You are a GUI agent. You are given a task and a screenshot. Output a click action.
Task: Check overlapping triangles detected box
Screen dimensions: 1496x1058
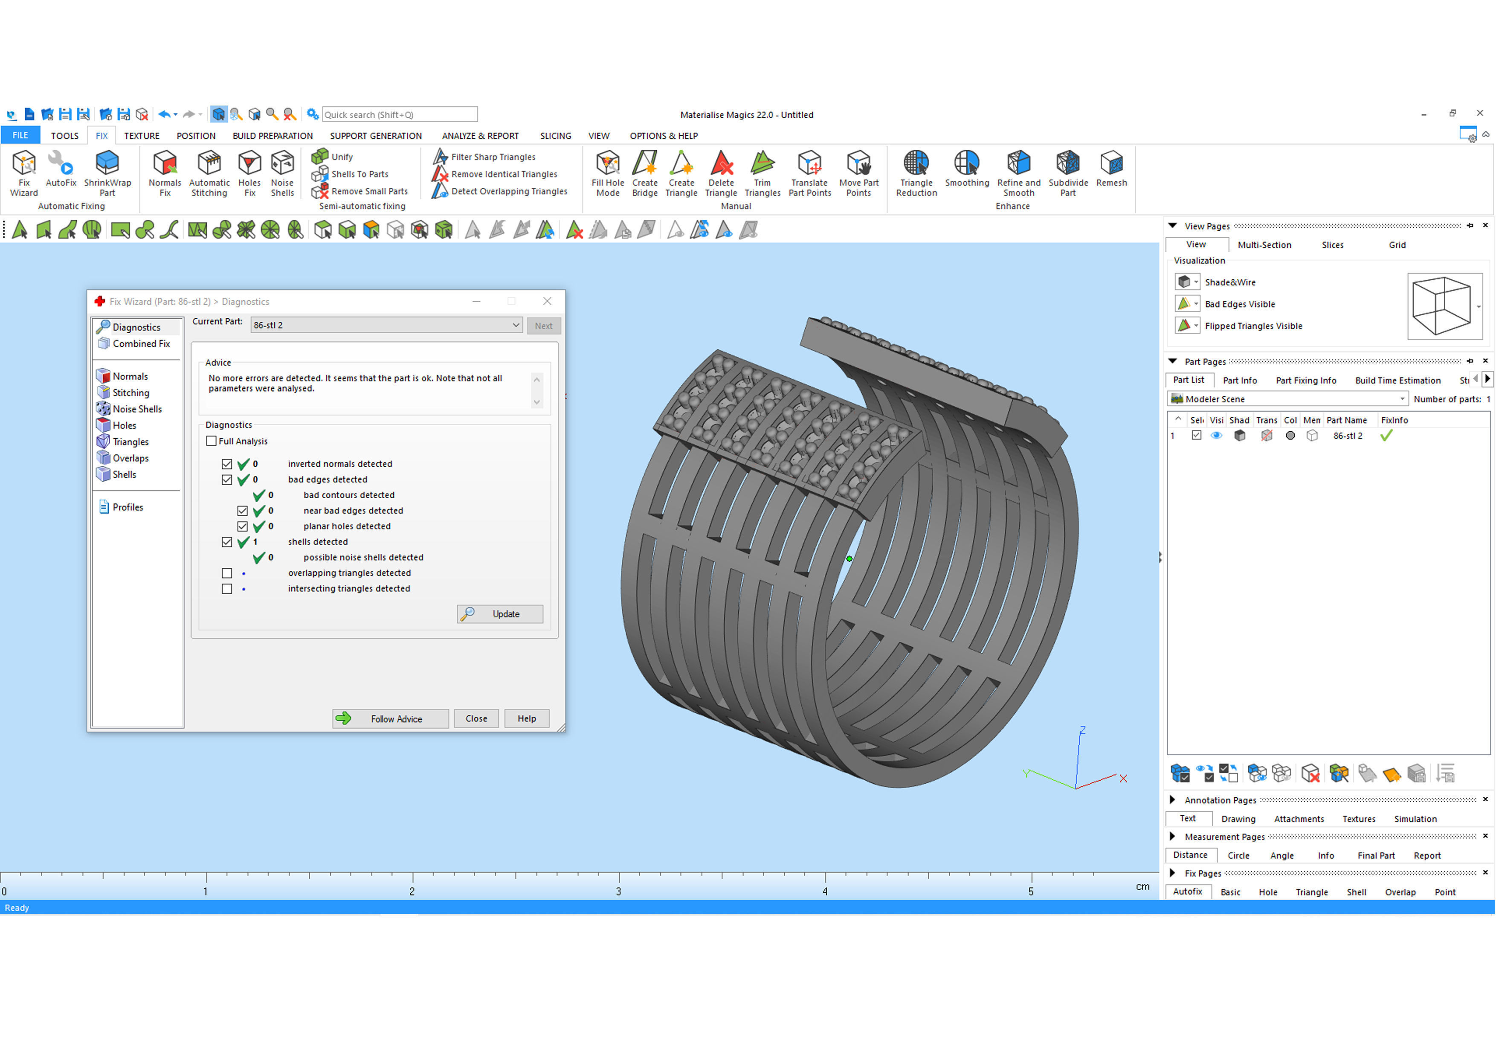[227, 574]
